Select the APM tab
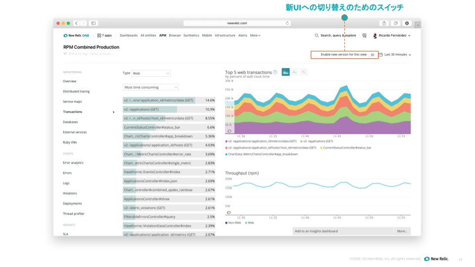The image size is (475, 267). point(163,36)
